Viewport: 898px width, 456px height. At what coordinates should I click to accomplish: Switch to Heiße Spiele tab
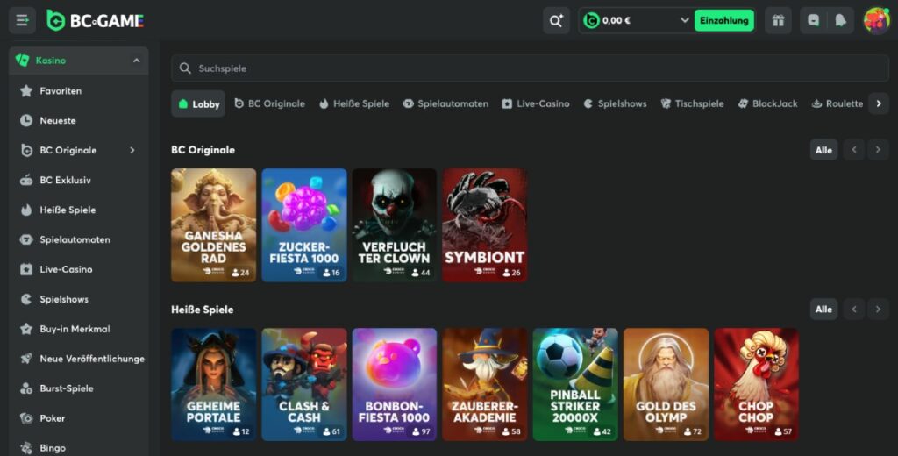pos(354,103)
